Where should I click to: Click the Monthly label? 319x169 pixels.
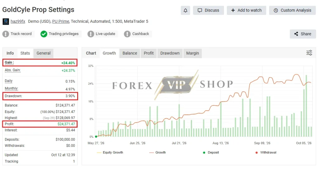pos(12,89)
